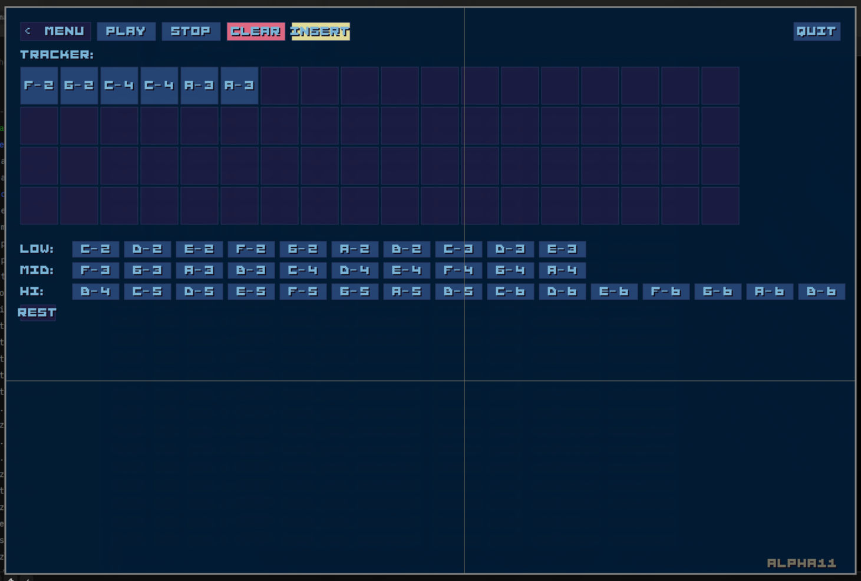
Task: Choose the E-3 note in the Low row
Action: pyautogui.click(x=562, y=249)
